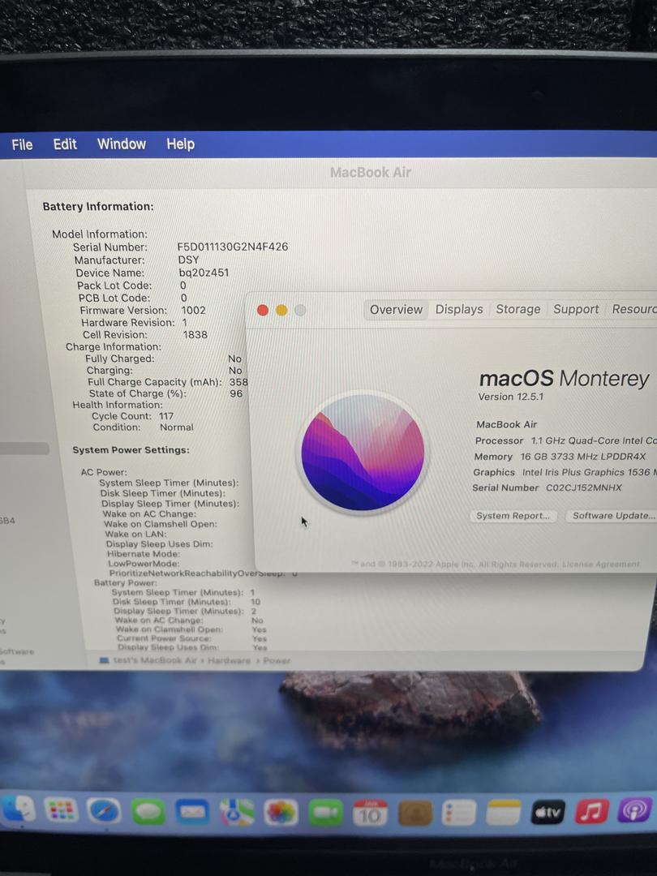Close the About This Mac window
Screen dimensions: 657x876
coord(263,310)
